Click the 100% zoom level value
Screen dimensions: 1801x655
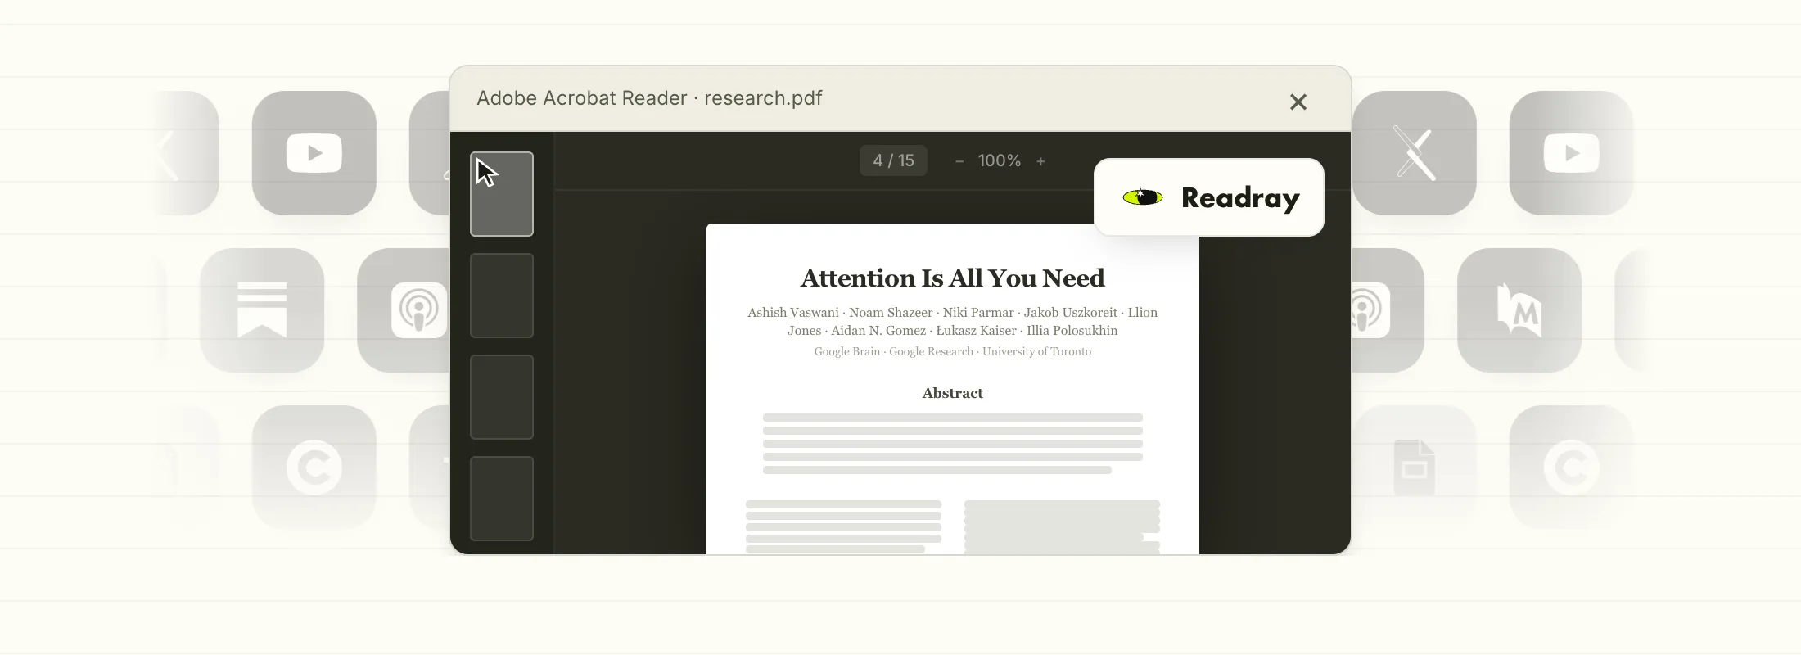tap(1000, 160)
